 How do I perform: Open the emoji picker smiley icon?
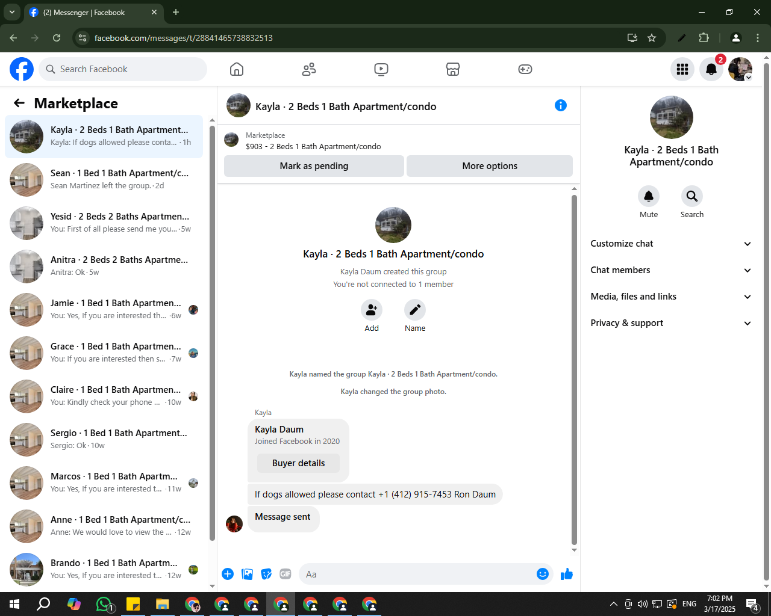543,574
